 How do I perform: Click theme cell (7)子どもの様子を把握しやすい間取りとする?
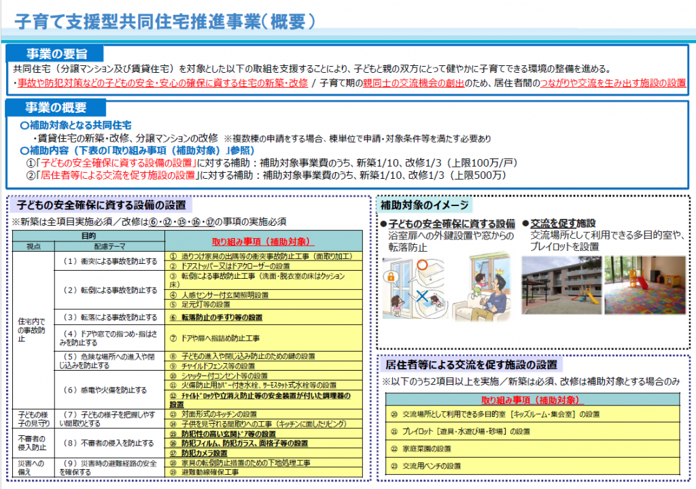coord(109,418)
